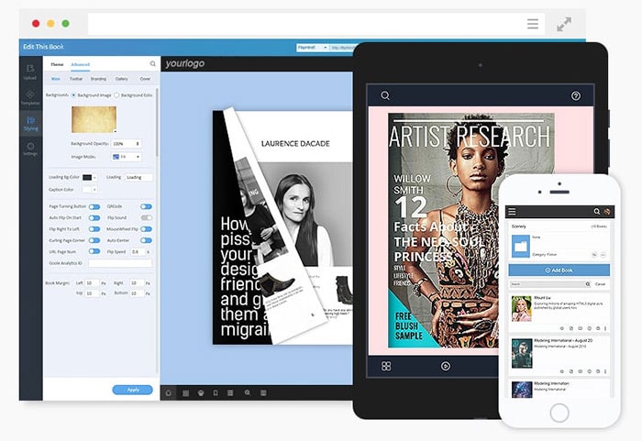
Task: Click the fullscreen expand arrows icon
Action: [564, 24]
